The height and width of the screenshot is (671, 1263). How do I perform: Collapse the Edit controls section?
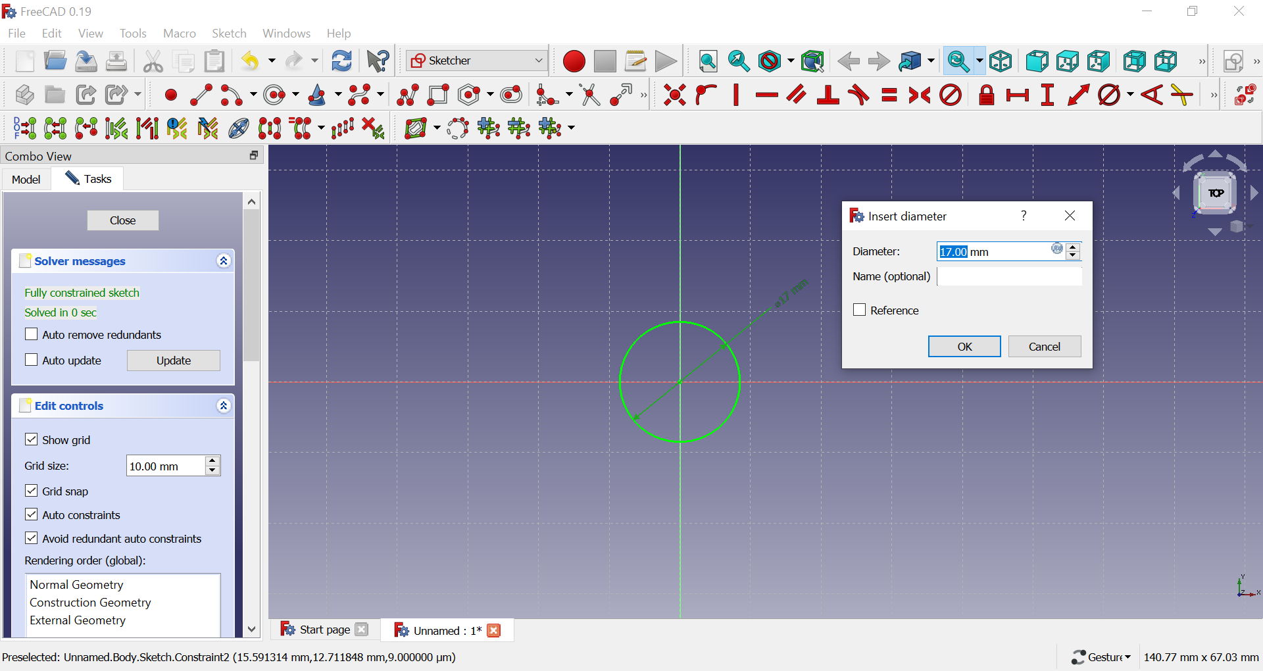224,406
